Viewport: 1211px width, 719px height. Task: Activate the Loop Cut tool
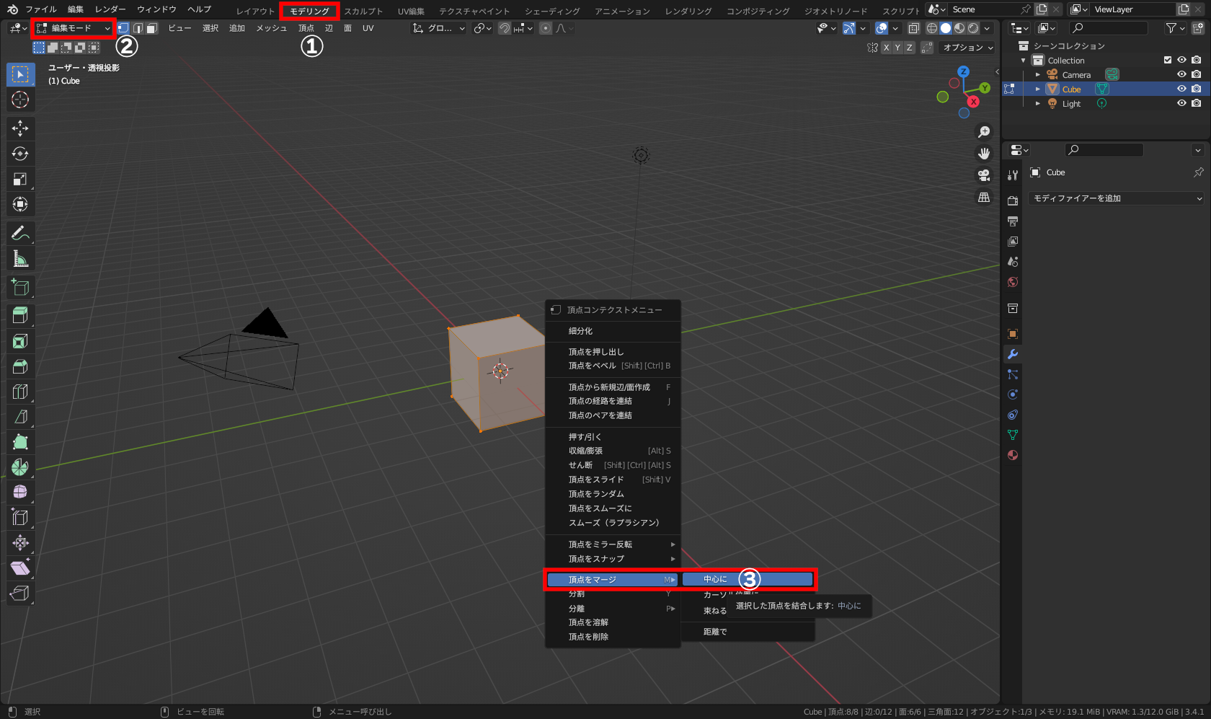click(20, 392)
